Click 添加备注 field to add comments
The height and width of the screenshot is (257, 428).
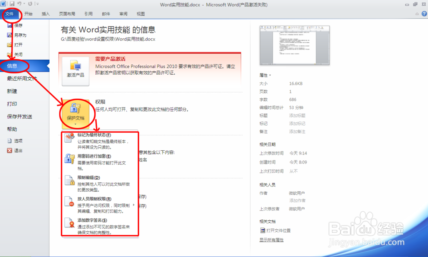click(x=297, y=131)
